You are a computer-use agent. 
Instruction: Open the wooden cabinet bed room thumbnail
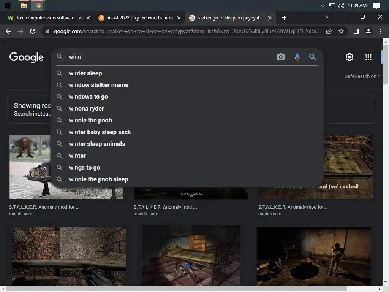click(191, 255)
